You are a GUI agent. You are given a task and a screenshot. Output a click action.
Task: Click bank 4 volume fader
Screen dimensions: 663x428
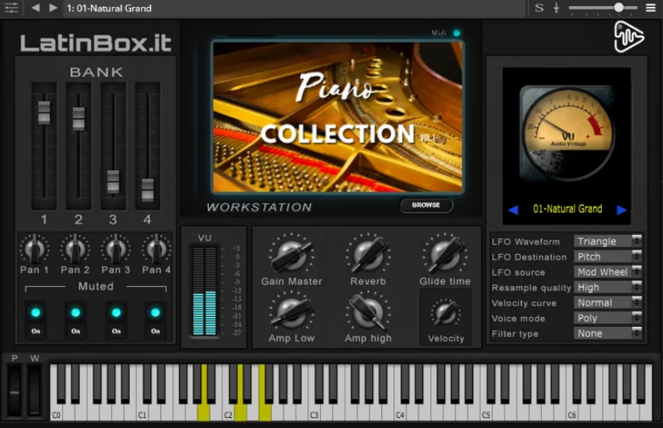tap(148, 190)
